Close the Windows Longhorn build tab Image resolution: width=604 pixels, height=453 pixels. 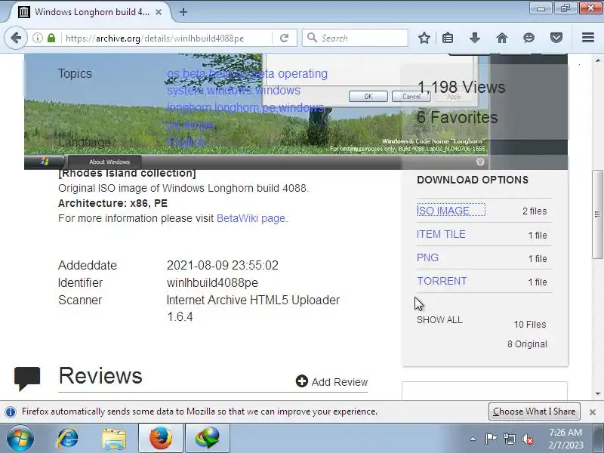click(159, 12)
